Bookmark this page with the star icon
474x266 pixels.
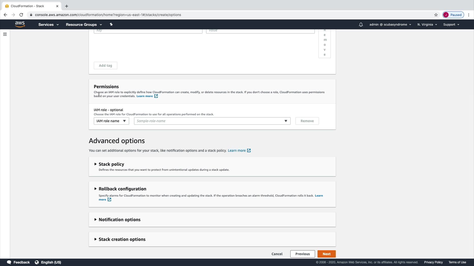point(436,15)
